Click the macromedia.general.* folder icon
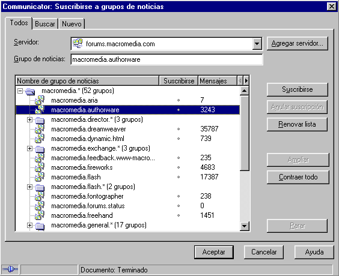This screenshot has height=276, width=339. point(40,226)
